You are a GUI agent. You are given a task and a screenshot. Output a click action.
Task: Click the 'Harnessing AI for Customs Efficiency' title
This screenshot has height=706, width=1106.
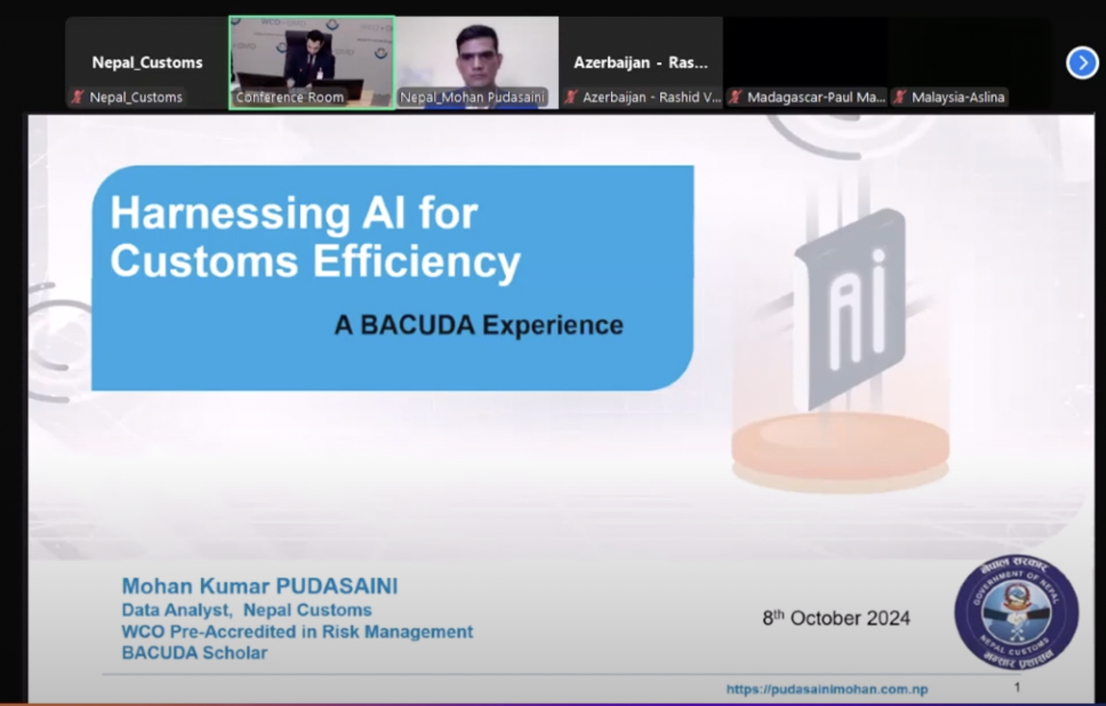point(315,237)
